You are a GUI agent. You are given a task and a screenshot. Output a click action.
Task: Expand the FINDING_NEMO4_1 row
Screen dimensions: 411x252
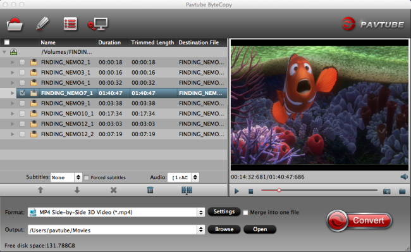(12, 83)
